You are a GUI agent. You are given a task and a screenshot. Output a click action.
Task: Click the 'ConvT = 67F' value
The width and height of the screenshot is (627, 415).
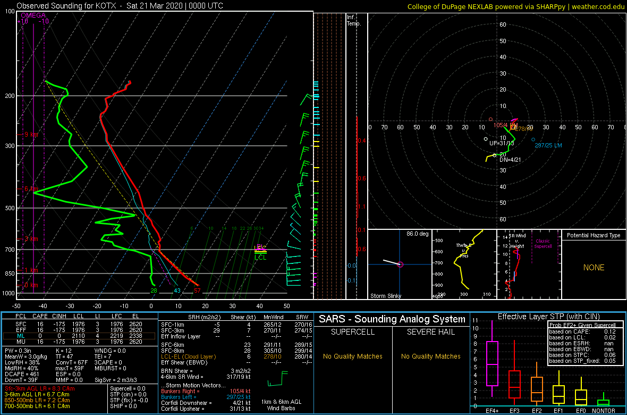72,362
